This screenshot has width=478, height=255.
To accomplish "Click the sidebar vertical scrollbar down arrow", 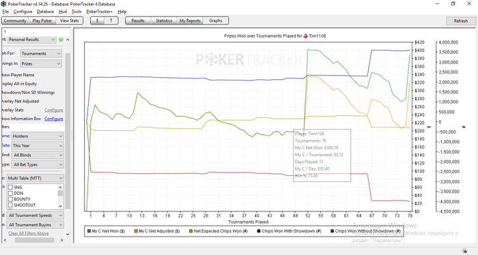I will coord(68,235).
